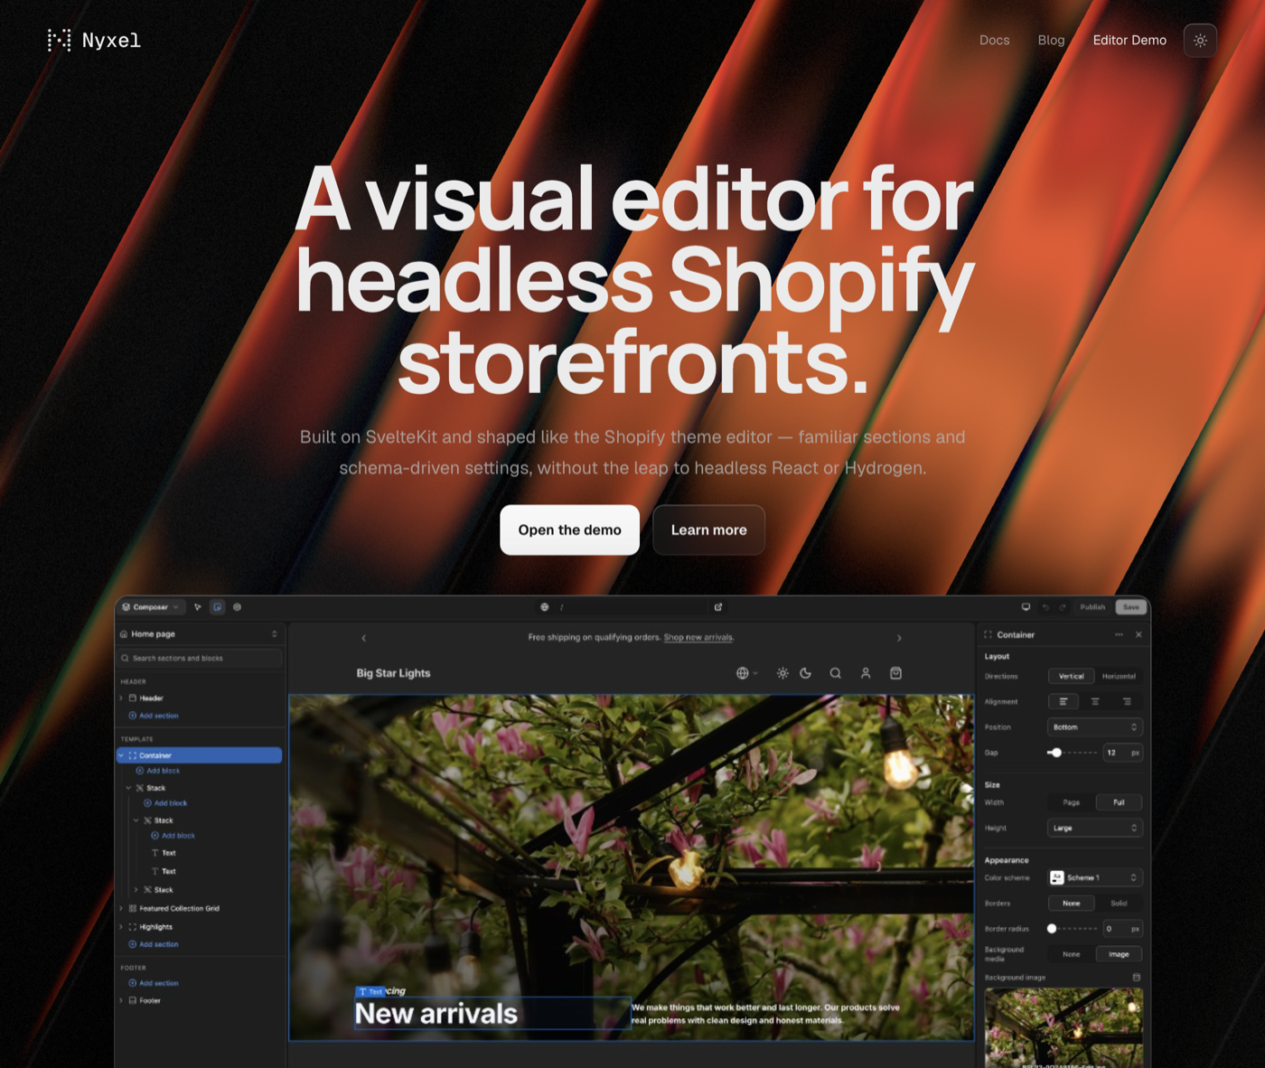Click the Save button
The width and height of the screenshot is (1265, 1068).
pos(1131,607)
